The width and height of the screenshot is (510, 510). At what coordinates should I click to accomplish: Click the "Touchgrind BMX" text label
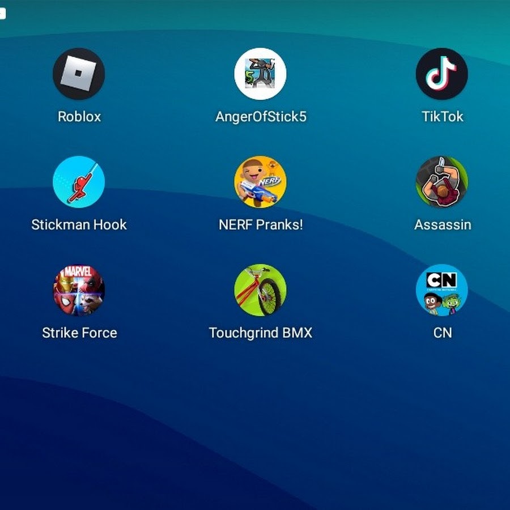pyautogui.click(x=261, y=333)
